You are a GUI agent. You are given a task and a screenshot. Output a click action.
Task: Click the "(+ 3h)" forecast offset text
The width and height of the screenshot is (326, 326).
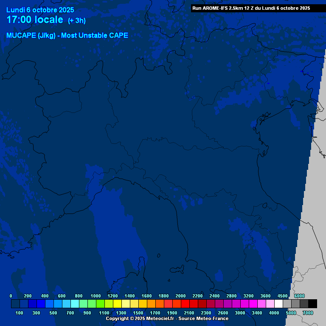(77, 21)
